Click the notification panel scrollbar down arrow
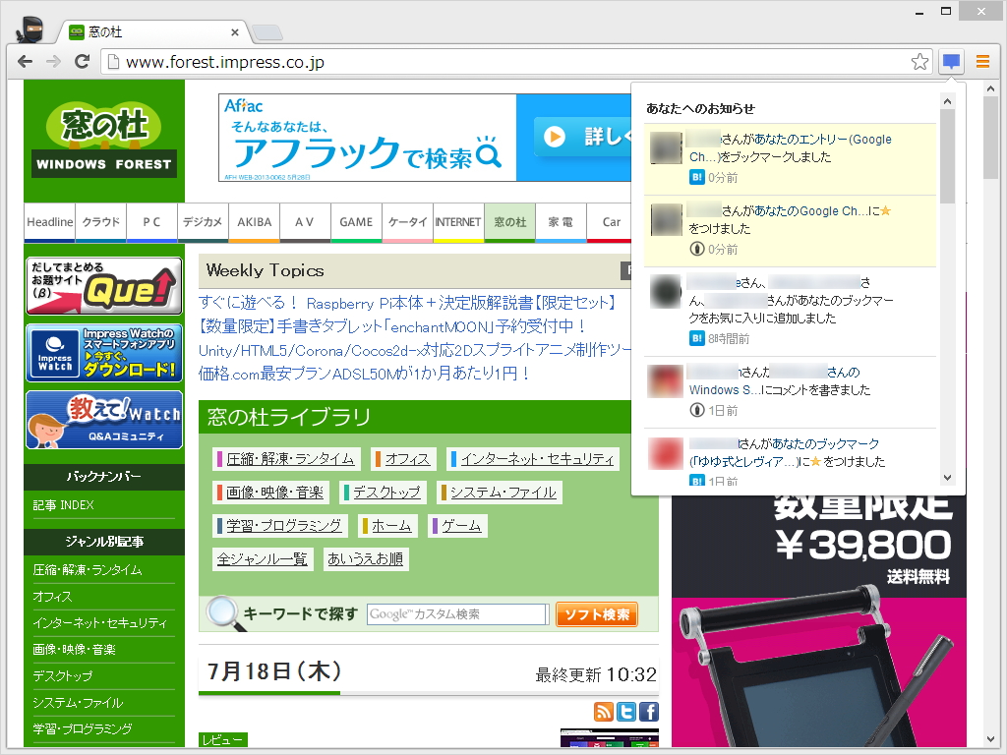Screen dimensions: 1007x755 pyautogui.click(x=946, y=479)
